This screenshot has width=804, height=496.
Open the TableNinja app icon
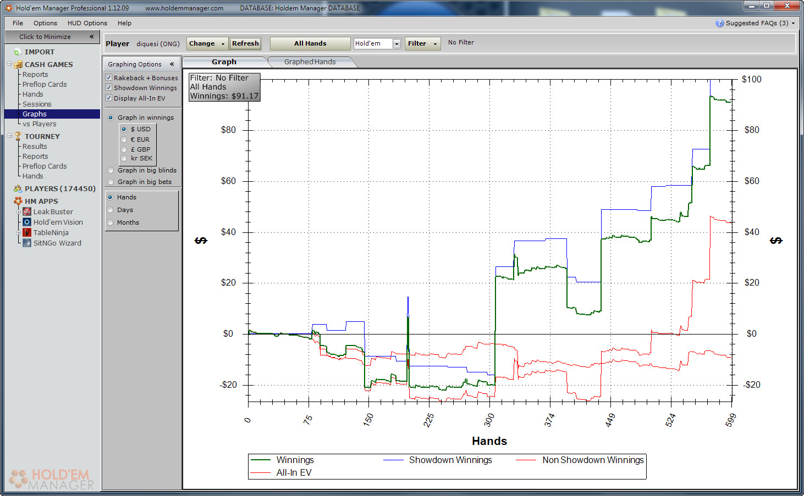(27, 232)
